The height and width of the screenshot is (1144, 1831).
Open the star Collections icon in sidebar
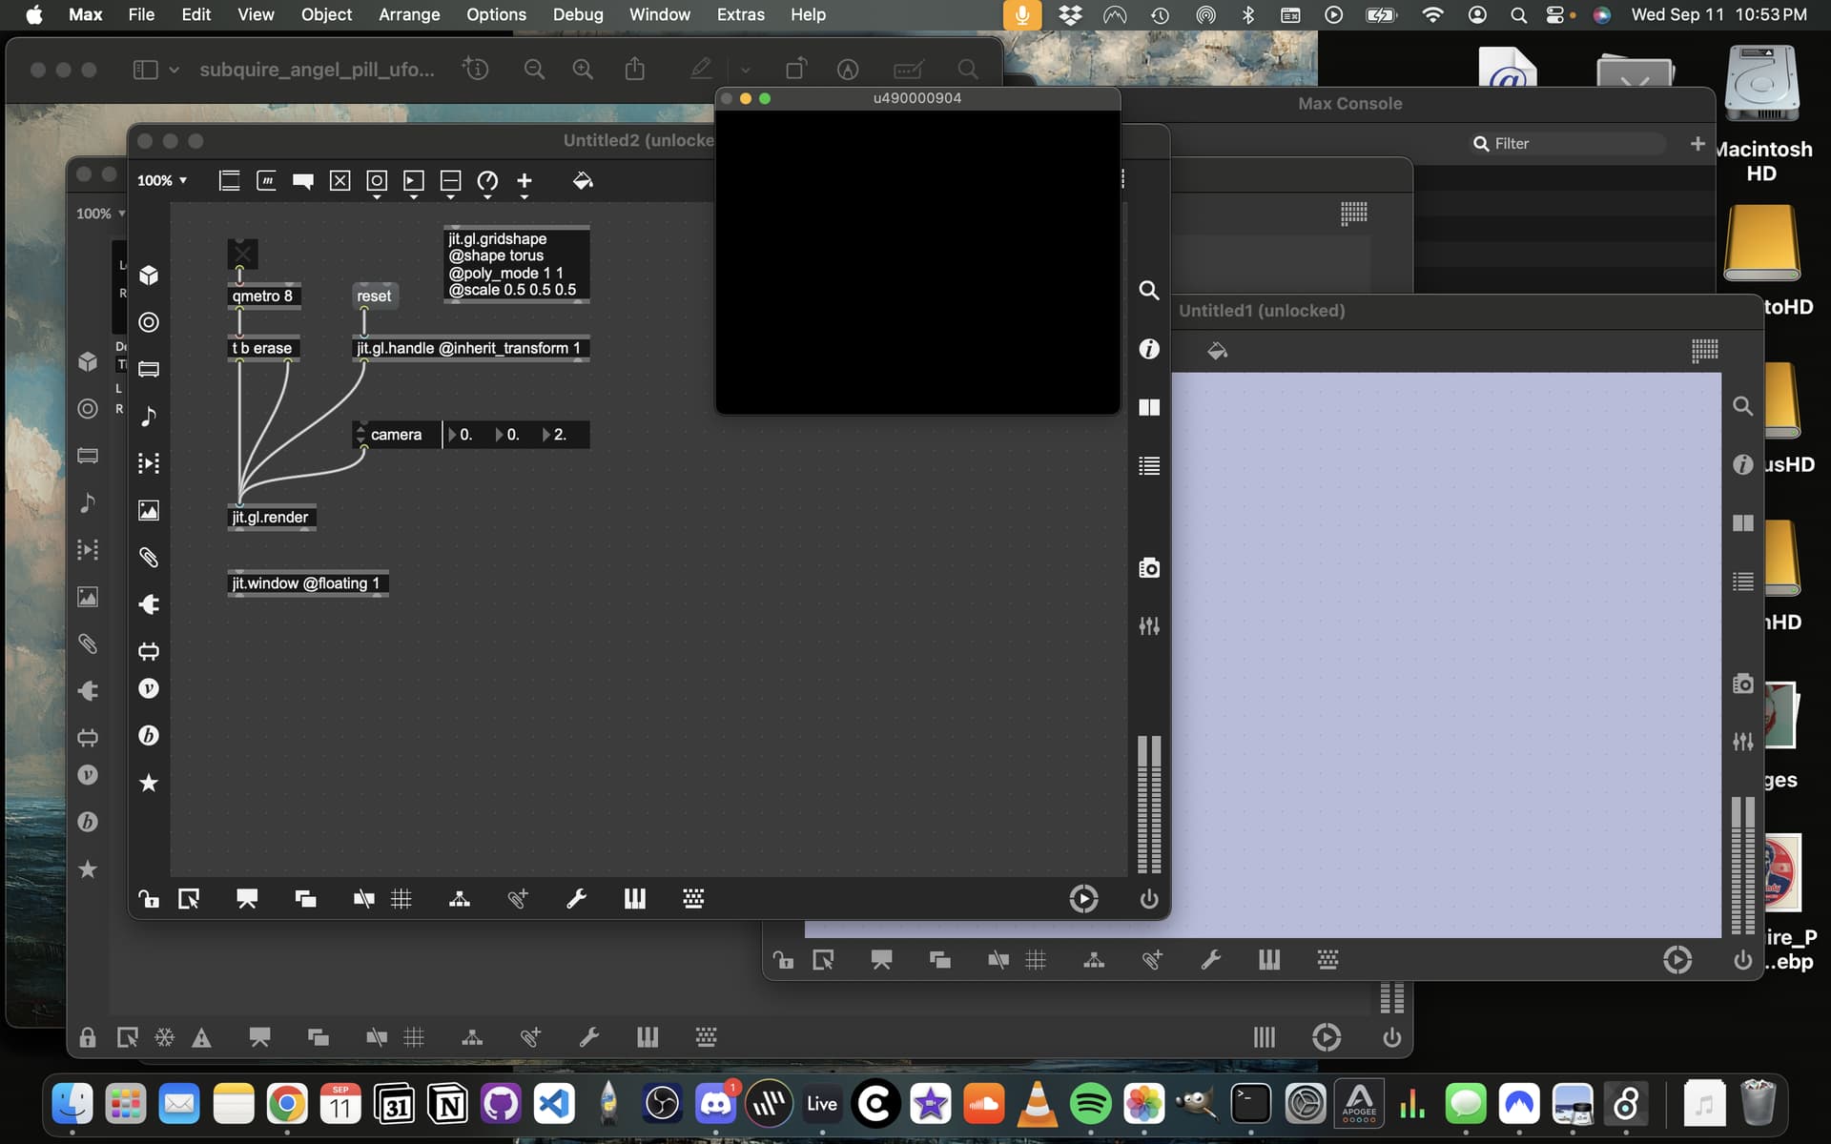[x=149, y=783]
